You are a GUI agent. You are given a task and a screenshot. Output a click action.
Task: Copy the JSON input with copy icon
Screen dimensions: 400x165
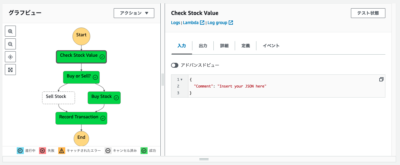coord(381,79)
